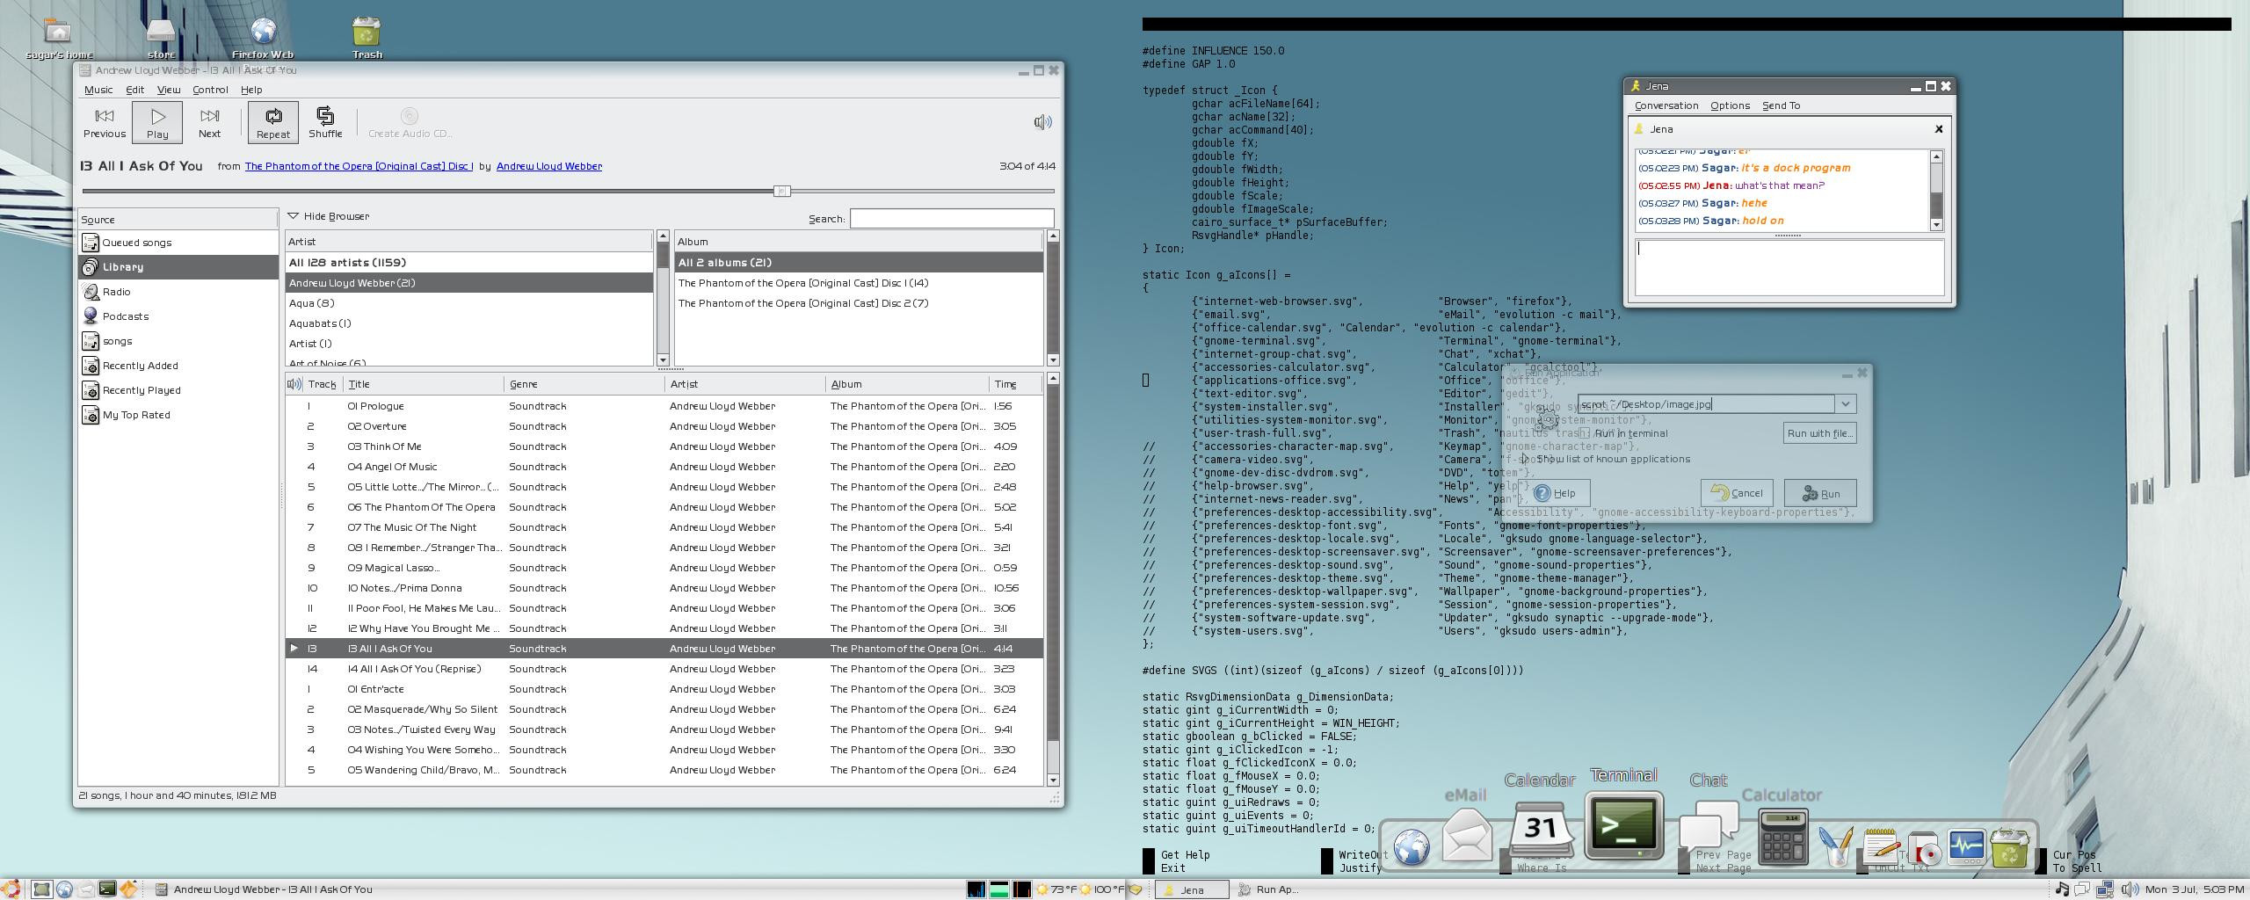Open the Edit menu in Rhythmbox
The width and height of the screenshot is (2250, 900).
click(x=134, y=90)
